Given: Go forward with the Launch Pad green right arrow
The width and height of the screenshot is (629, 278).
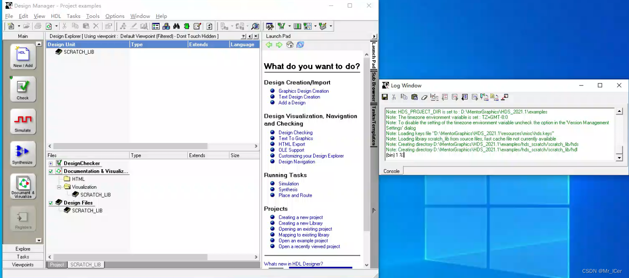Looking at the screenshot, I should (279, 45).
